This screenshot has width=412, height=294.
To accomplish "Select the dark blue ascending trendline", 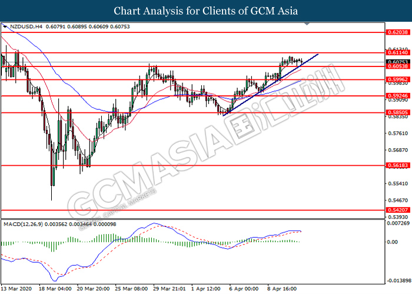I will [x=271, y=85].
